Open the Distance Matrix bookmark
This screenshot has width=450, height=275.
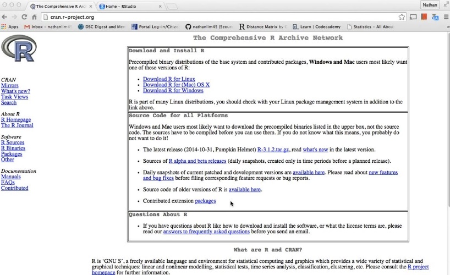[x=263, y=27]
